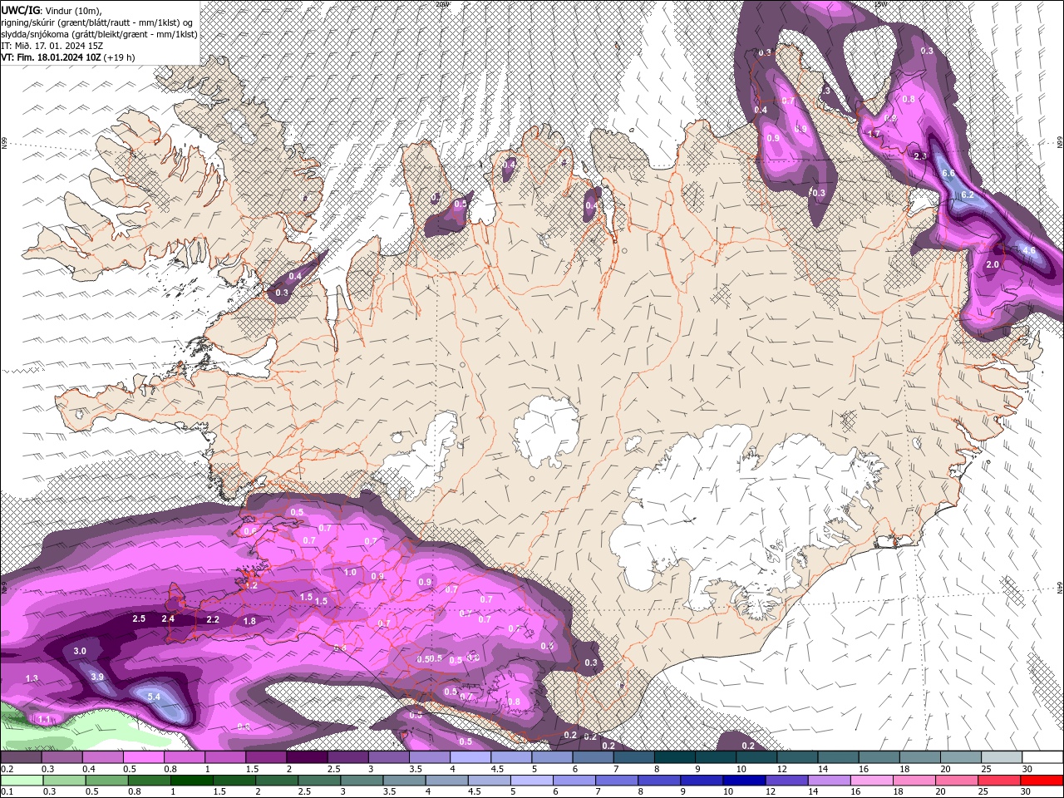The height and width of the screenshot is (798, 1064).
Task: Click the 6.6 precipitation value on east coast
Action: [x=948, y=173]
